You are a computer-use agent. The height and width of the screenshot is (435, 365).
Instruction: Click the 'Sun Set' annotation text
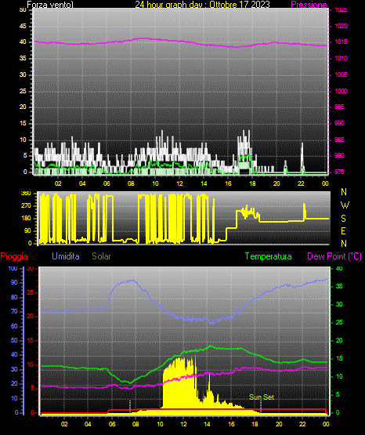tap(262, 397)
